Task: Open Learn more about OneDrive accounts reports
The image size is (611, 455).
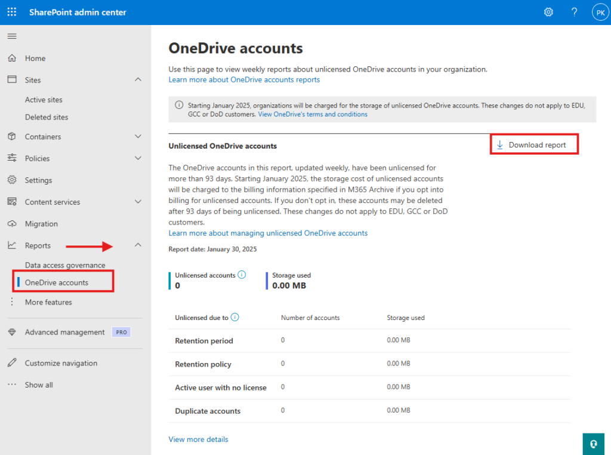Action: [244, 79]
